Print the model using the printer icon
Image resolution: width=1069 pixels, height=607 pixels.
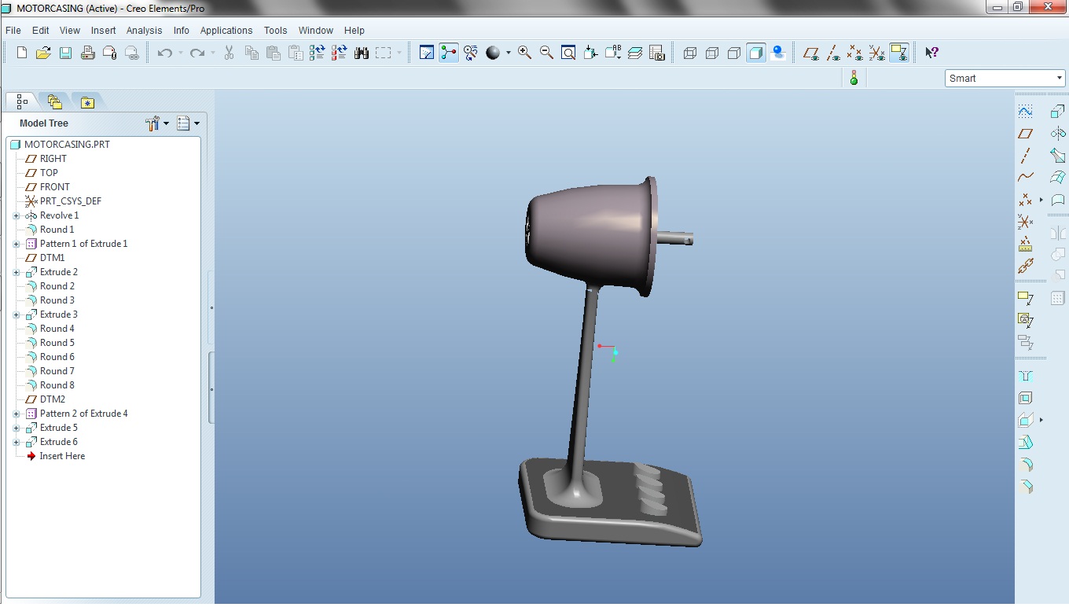point(87,53)
